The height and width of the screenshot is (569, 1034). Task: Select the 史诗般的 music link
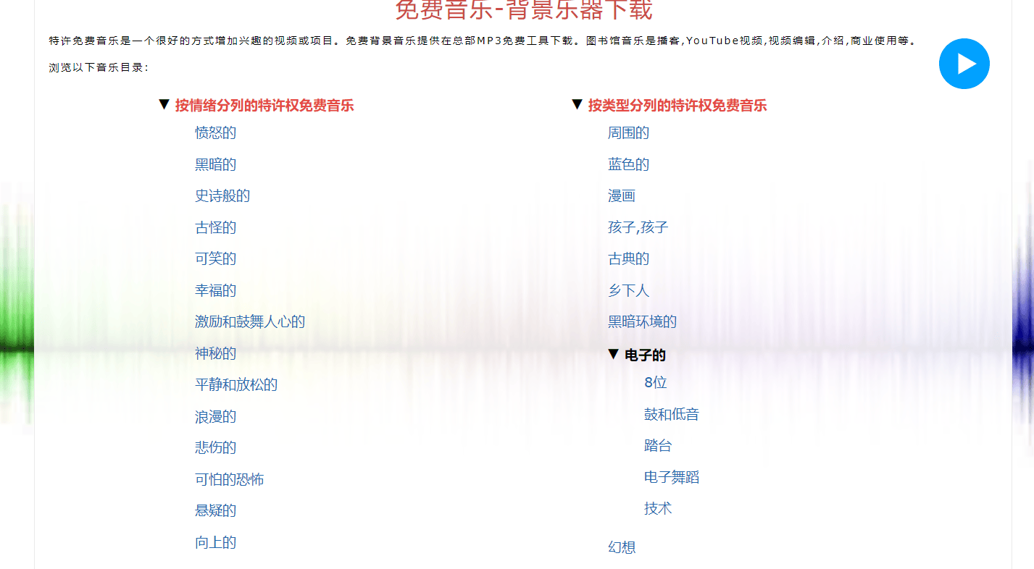pos(222,196)
